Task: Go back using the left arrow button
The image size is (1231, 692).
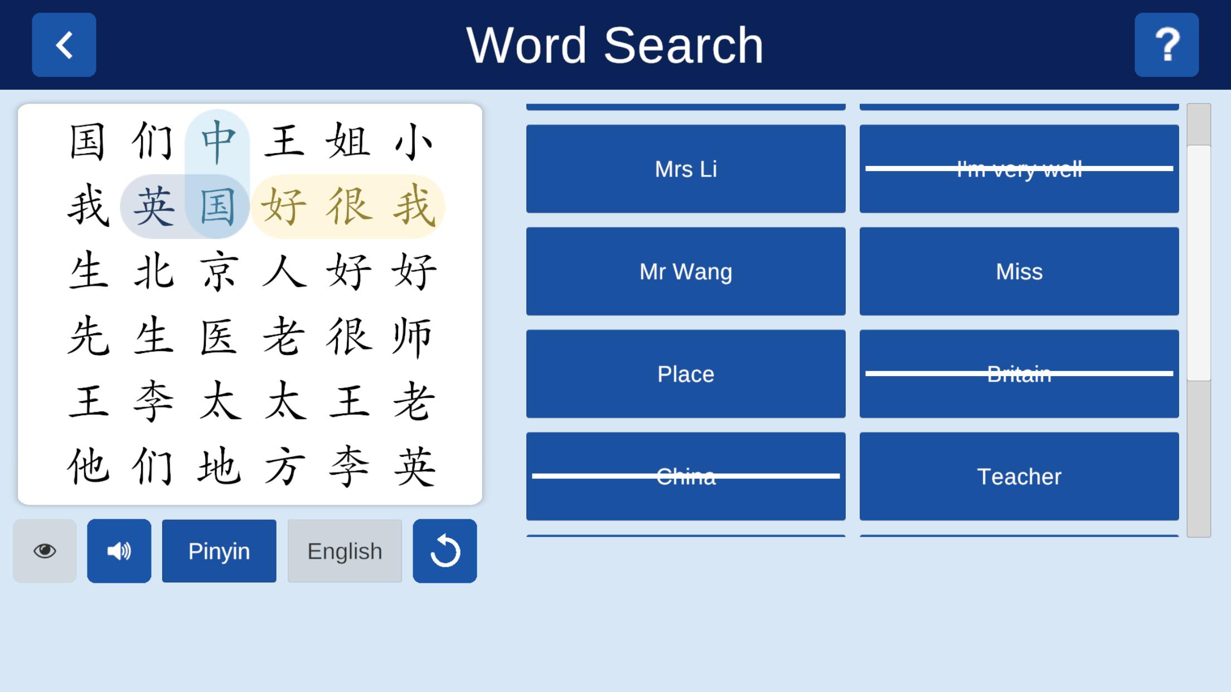Action: click(x=64, y=45)
